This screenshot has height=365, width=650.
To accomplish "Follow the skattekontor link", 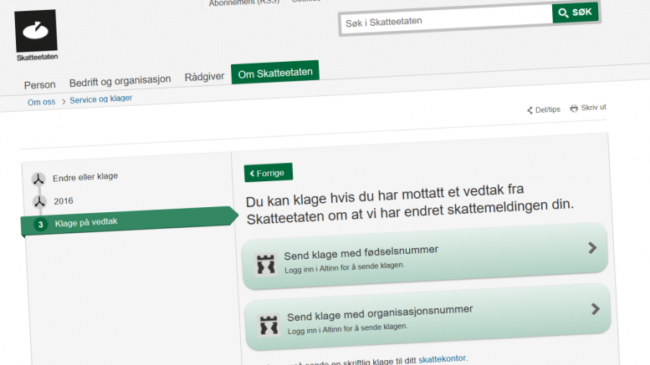I will (442, 359).
